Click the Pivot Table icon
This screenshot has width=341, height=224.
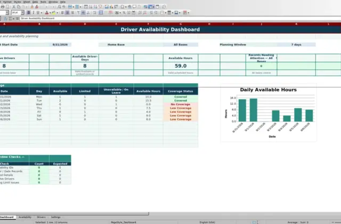116,7
